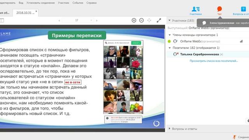The image size is (249, 140).
Task: Click the Соединение status icon at bottom
Action: [234, 137]
